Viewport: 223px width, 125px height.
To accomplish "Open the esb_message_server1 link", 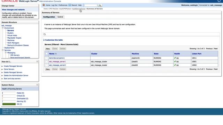I will click(57, 62).
